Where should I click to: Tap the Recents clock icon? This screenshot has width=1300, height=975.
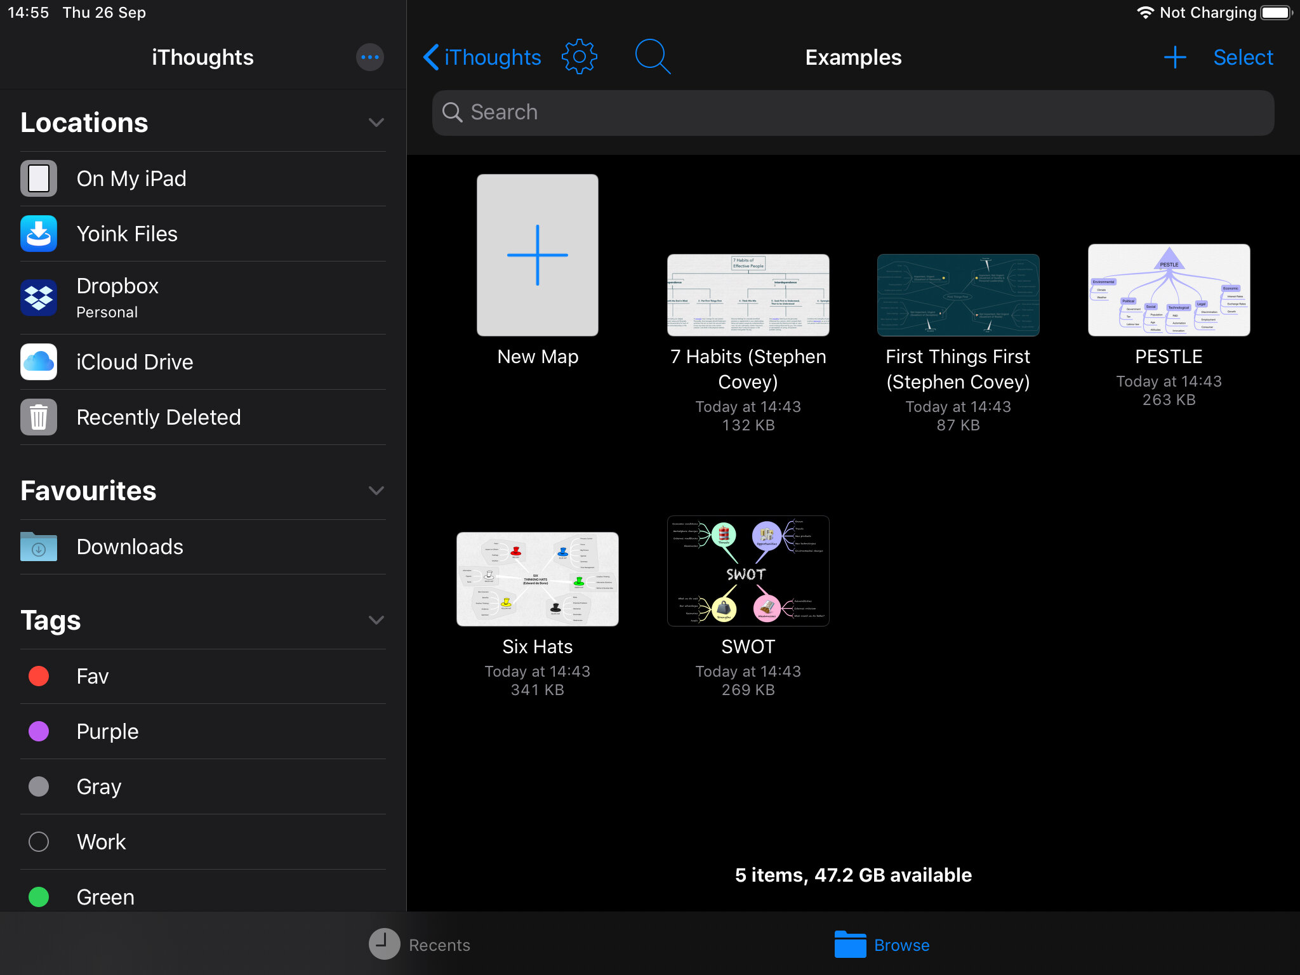pyautogui.click(x=384, y=944)
